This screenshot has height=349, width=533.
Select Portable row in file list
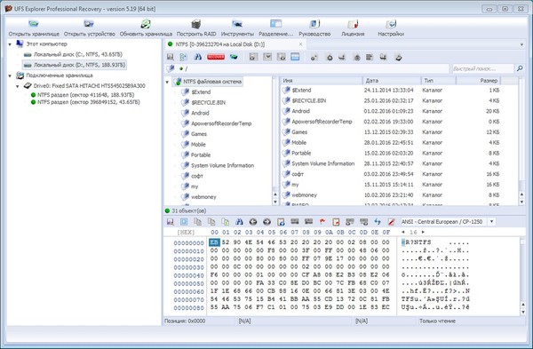(x=391, y=154)
